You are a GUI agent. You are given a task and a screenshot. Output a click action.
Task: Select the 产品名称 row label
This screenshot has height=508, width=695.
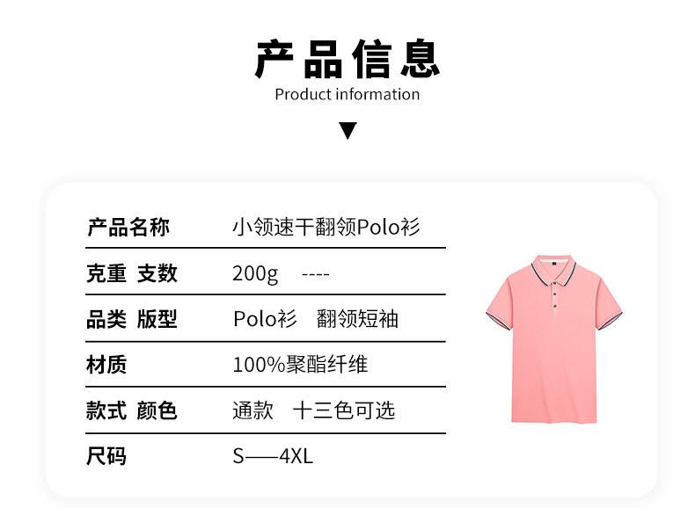(x=128, y=228)
